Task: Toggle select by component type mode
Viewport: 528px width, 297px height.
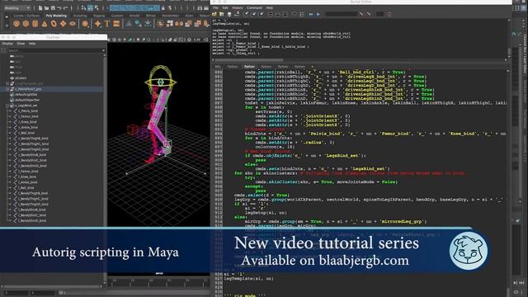Action: 97,7
